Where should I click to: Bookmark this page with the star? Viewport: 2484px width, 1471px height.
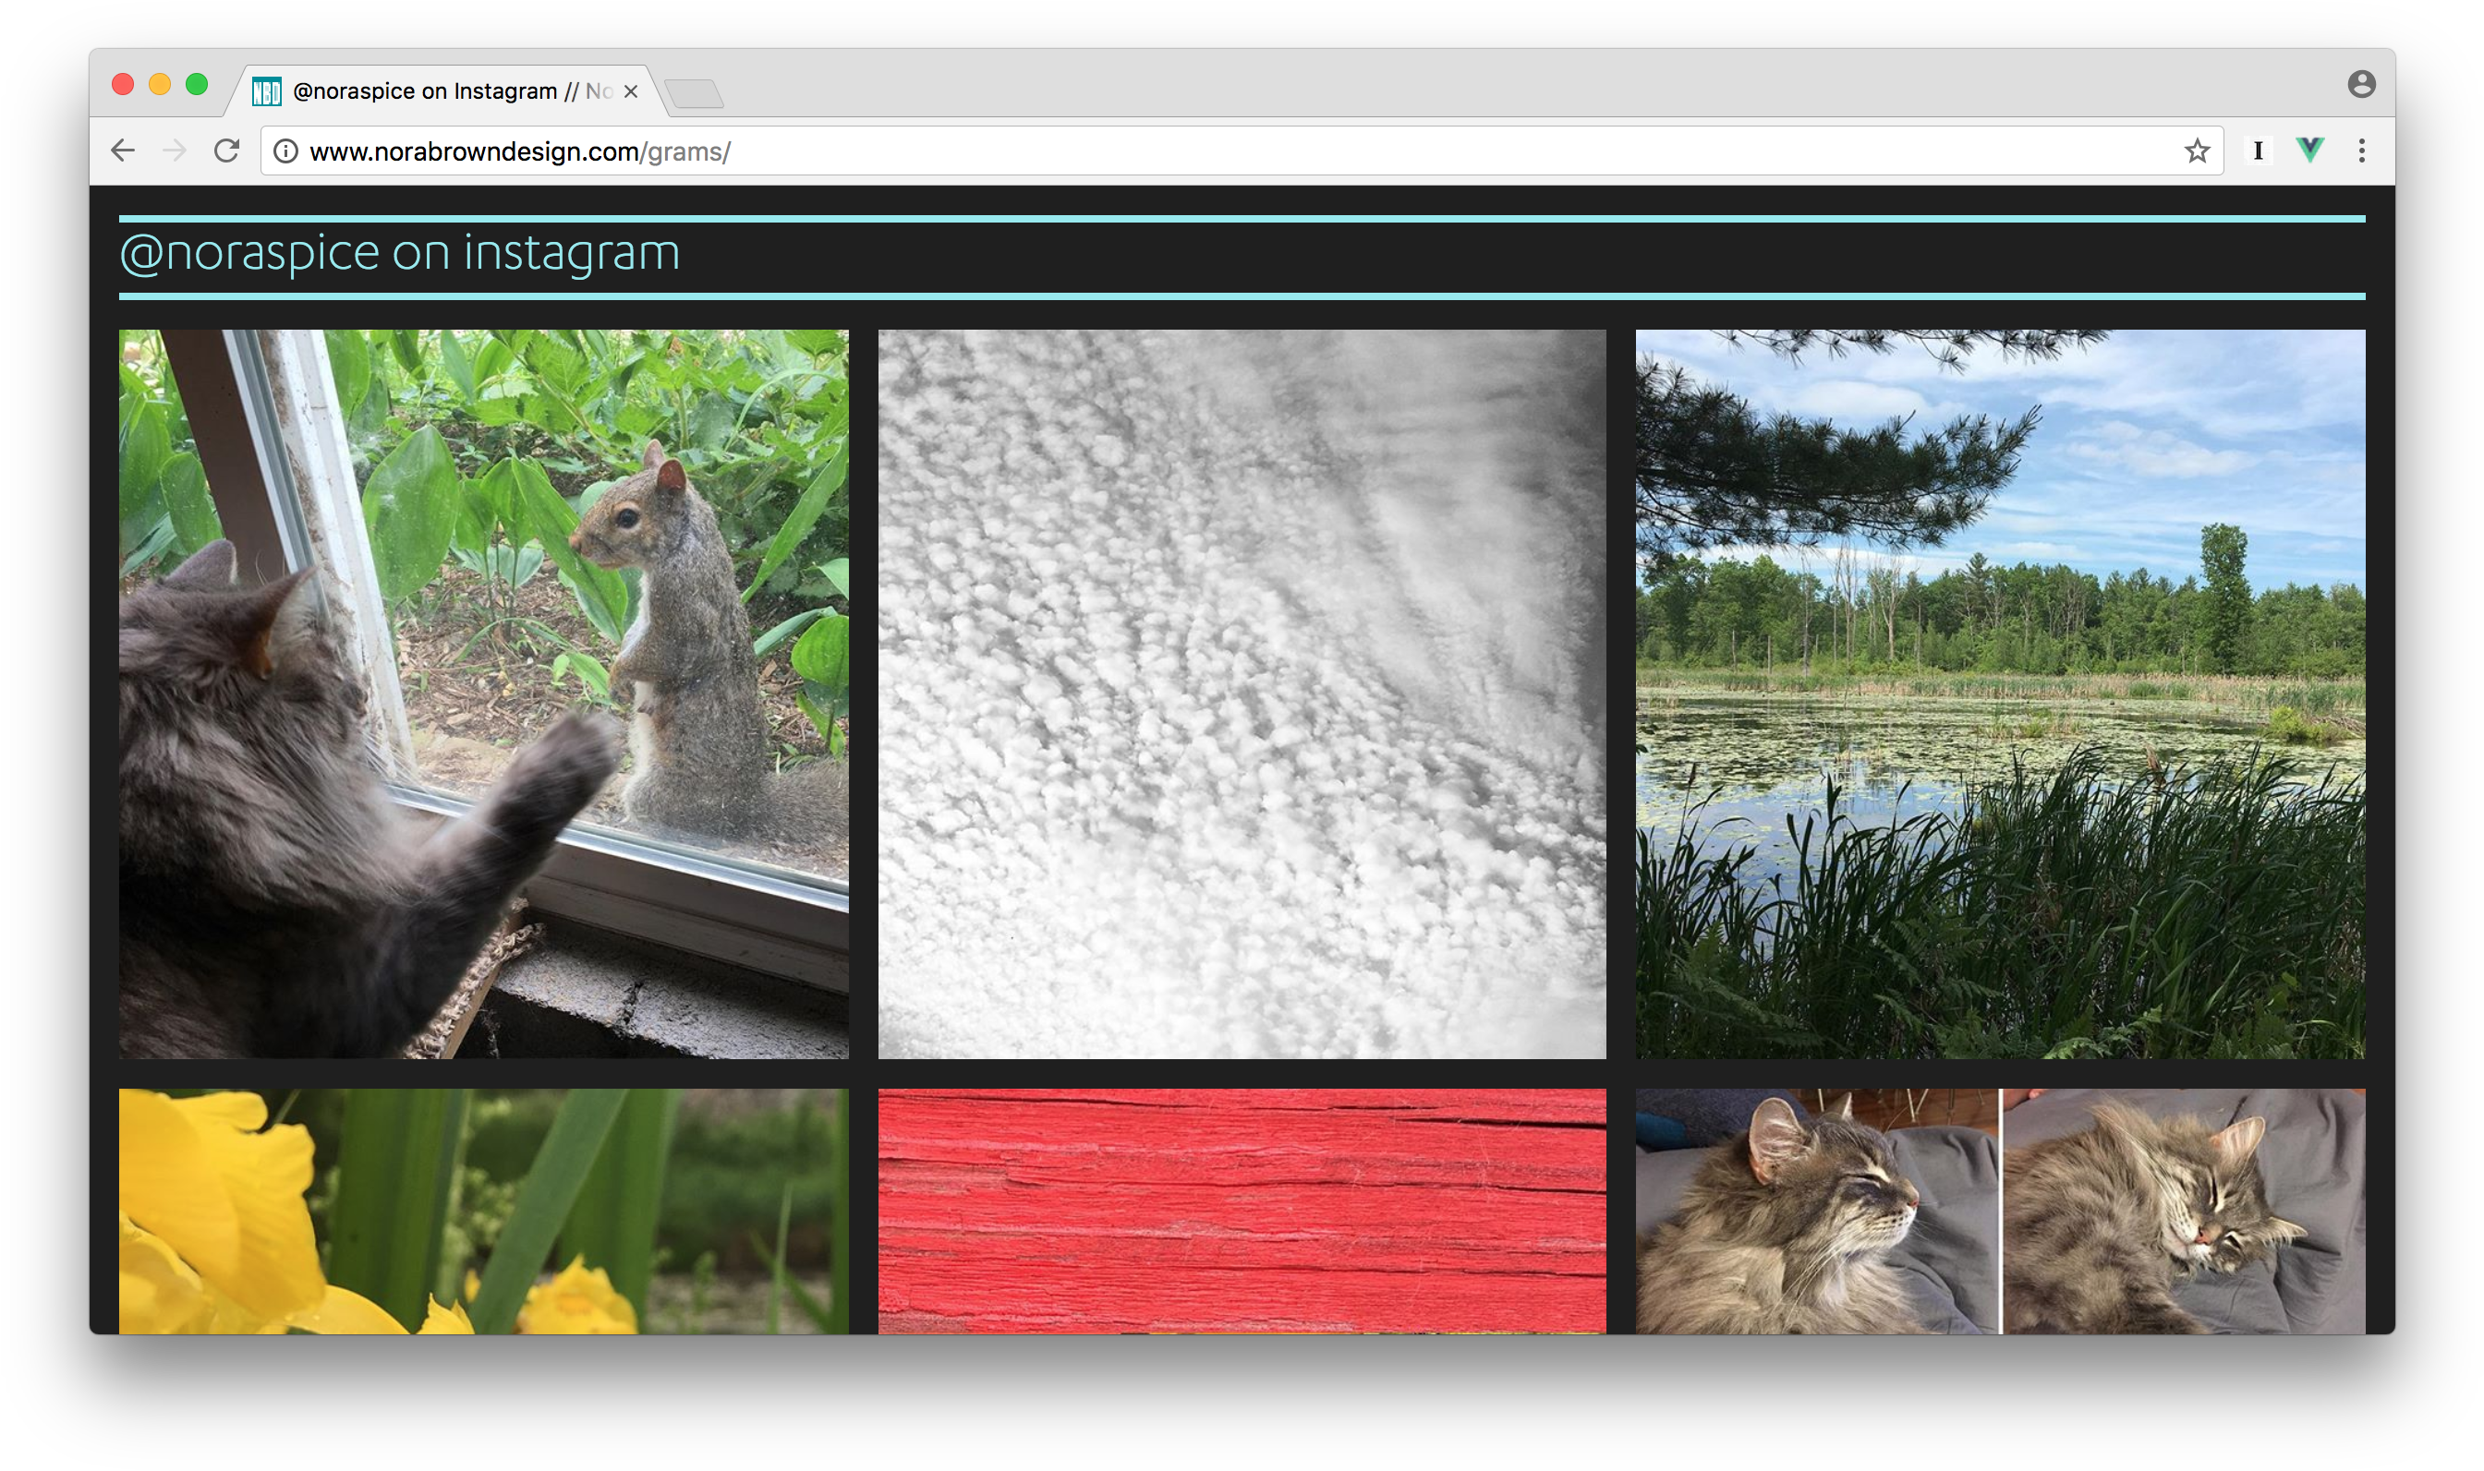click(2197, 151)
